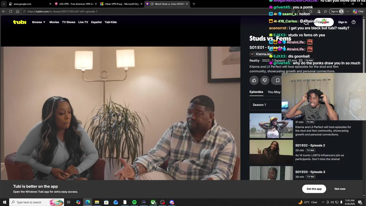The width and height of the screenshot is (366, 206).
Task: Open Episode 3 thumbnail
Action: (271, 173)
